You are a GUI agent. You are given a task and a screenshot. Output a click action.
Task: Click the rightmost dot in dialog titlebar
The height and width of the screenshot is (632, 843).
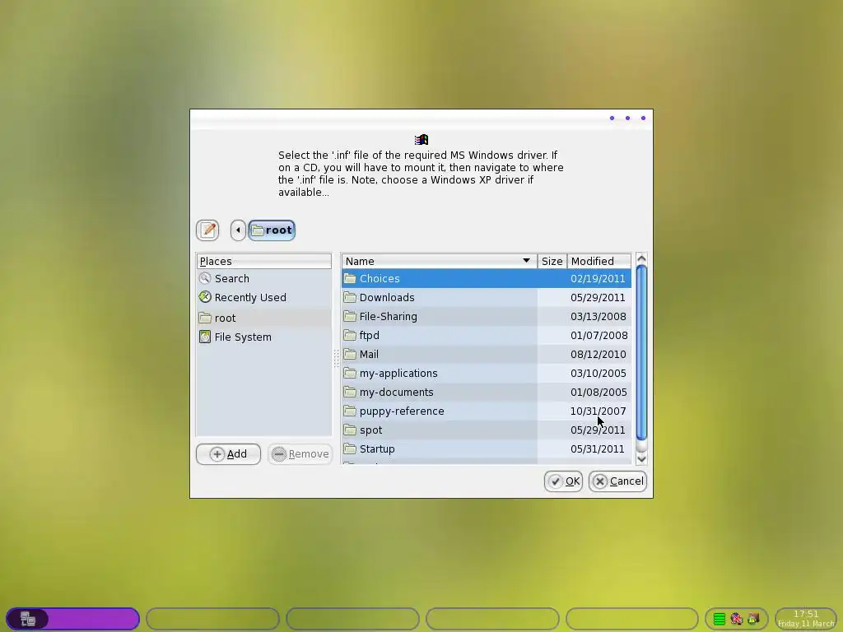coord(643,118)
